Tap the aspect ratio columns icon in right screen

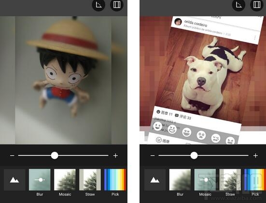257,5
